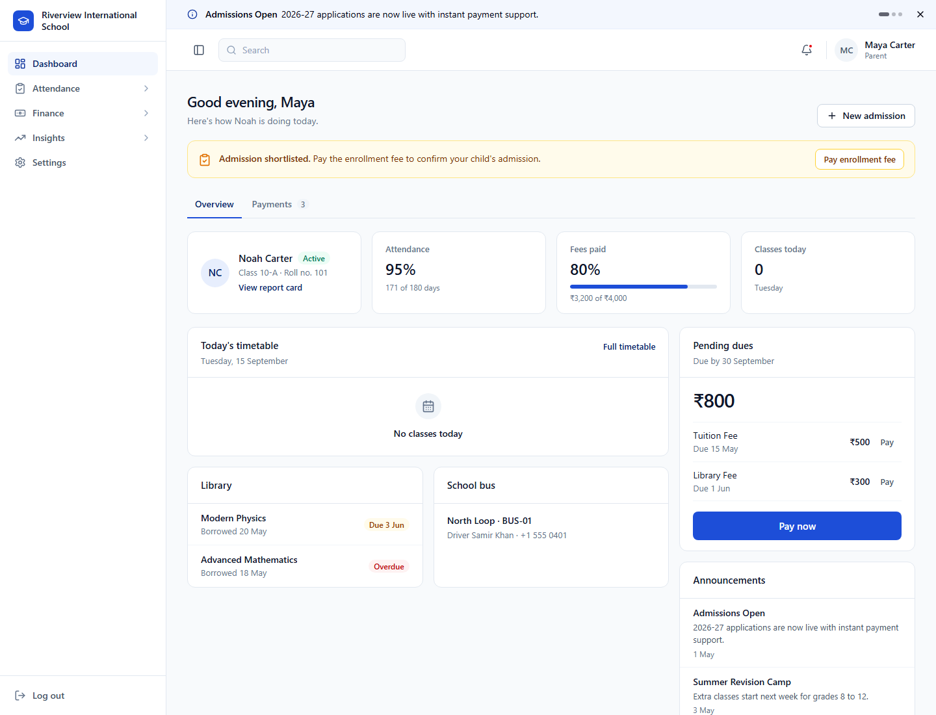This screenshot has width=936, height=715.
Task: Expand the Insights menu chevron
Action: point(146,138)
